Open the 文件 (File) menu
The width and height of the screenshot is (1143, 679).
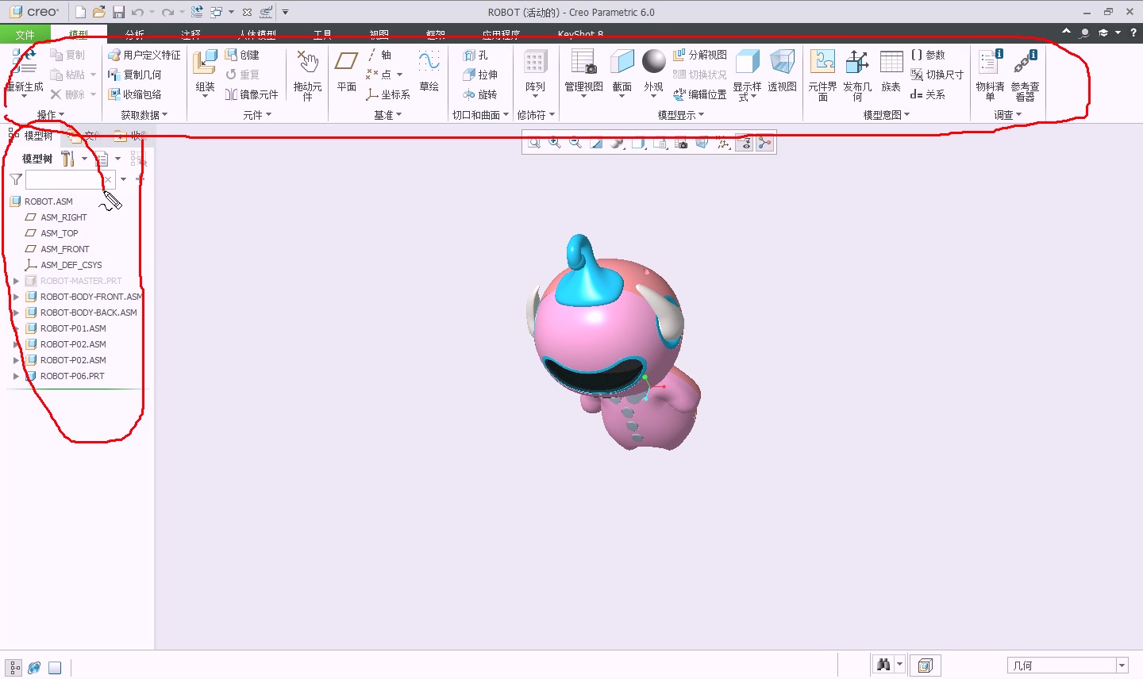click(25, 34)
